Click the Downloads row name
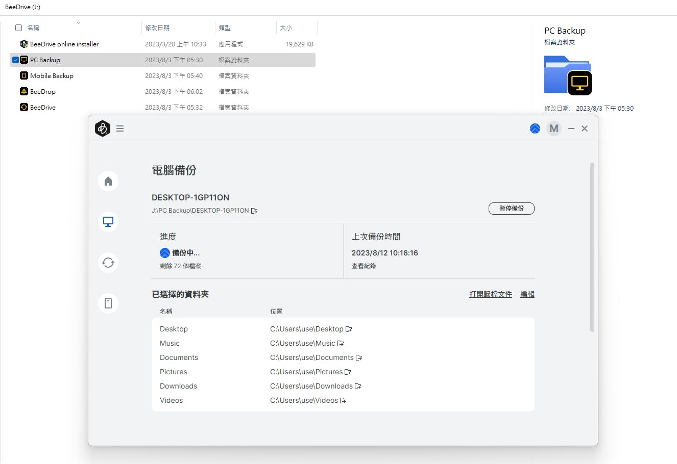677x464 pixels. pos(178,386)
